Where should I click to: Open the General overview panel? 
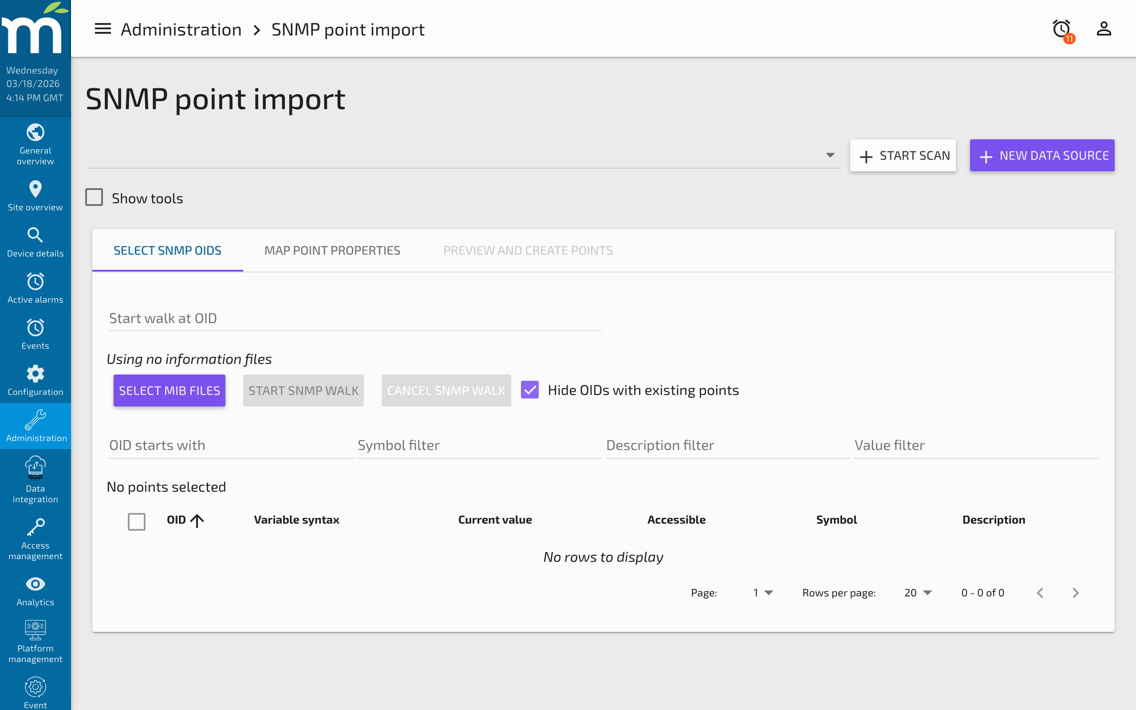(x=35, y=144)
